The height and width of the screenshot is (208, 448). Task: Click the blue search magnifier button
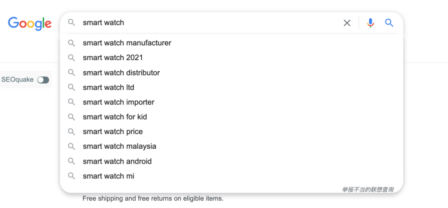point(389,23)
